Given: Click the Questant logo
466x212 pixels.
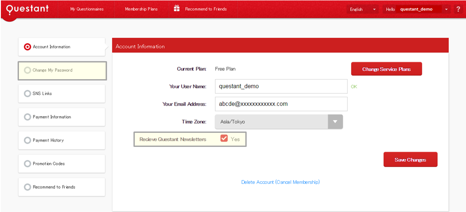Looking at the screenshot, I should pyautogui.click(x=27, y=9).
